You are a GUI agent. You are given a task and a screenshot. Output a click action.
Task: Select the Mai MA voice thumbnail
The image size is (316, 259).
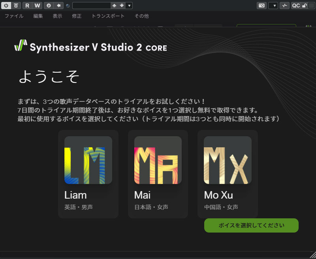[x=158, y=160]
